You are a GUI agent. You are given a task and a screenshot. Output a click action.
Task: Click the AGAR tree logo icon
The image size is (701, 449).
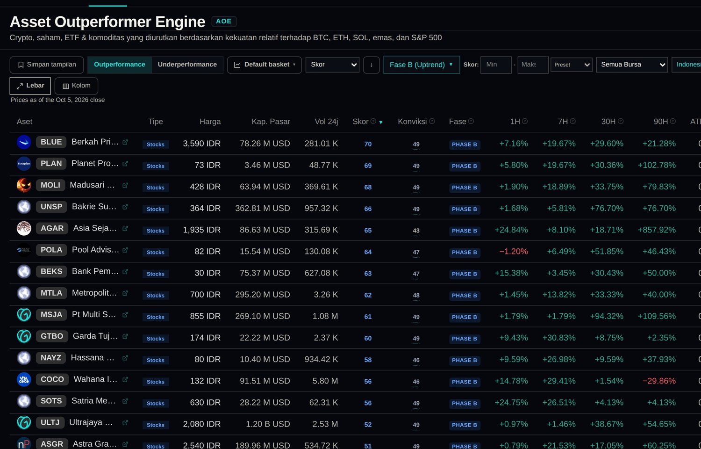click(x=24, y=228)
